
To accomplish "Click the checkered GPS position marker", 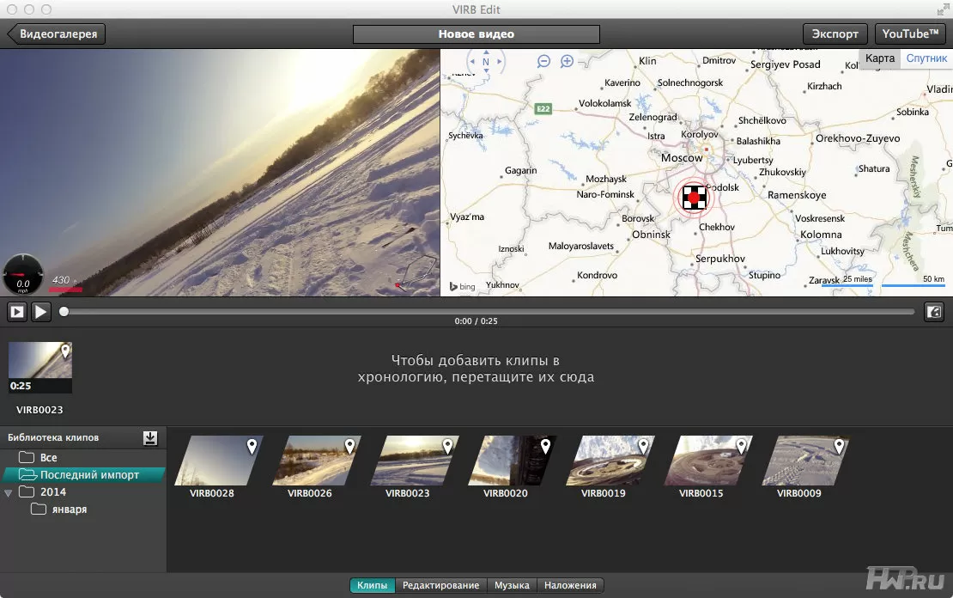I will [694, 197].
